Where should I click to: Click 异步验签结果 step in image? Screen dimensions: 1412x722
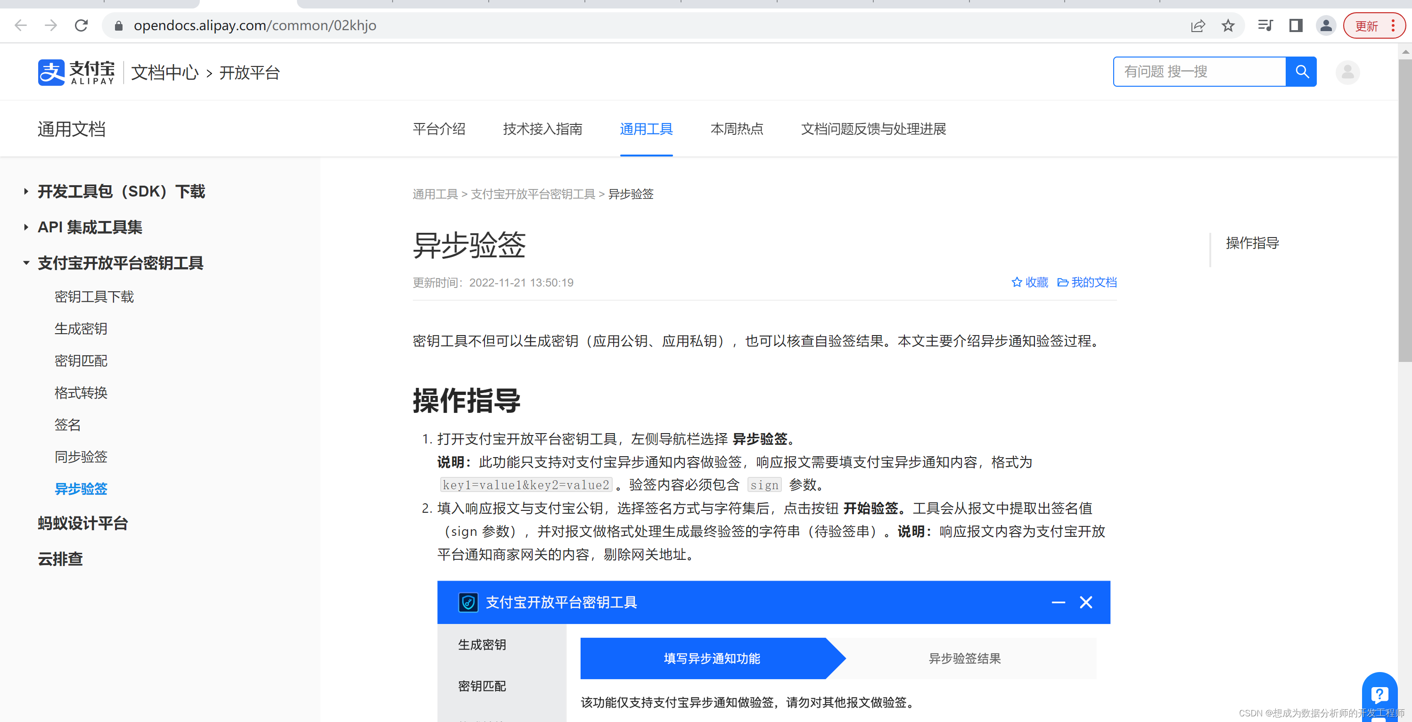pyautogui.click(x=965, y=658)
